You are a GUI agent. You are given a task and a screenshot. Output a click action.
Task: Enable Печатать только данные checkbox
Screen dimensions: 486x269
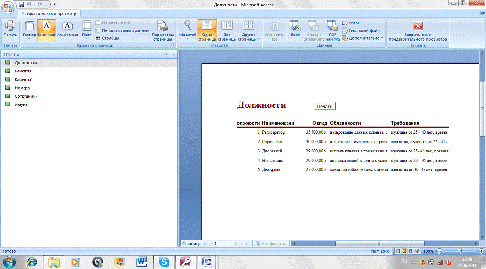tap(98, 30)
